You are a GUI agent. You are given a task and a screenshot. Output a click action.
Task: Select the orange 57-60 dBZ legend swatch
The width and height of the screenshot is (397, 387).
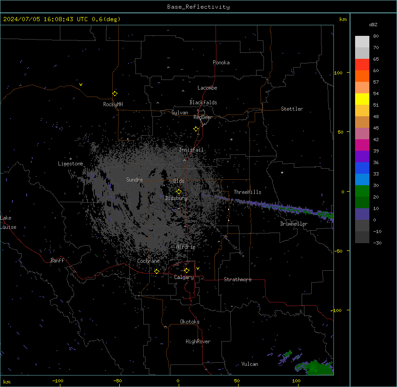point(362,76)
